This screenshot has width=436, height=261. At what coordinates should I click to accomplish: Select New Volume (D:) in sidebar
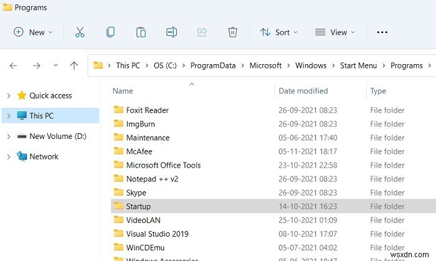click(58, 136)
